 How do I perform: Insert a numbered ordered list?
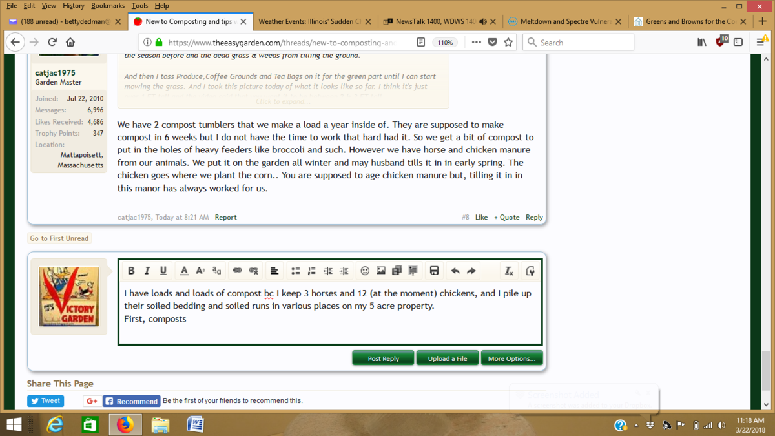pyautogui.click(x=311, y=271)
